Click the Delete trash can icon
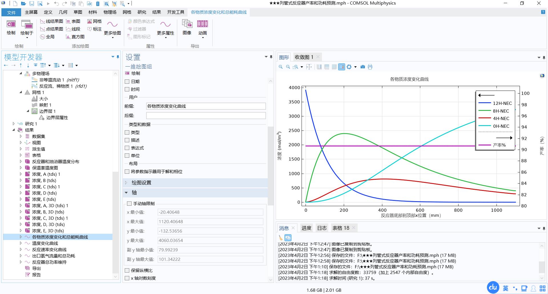 [98, 4]
